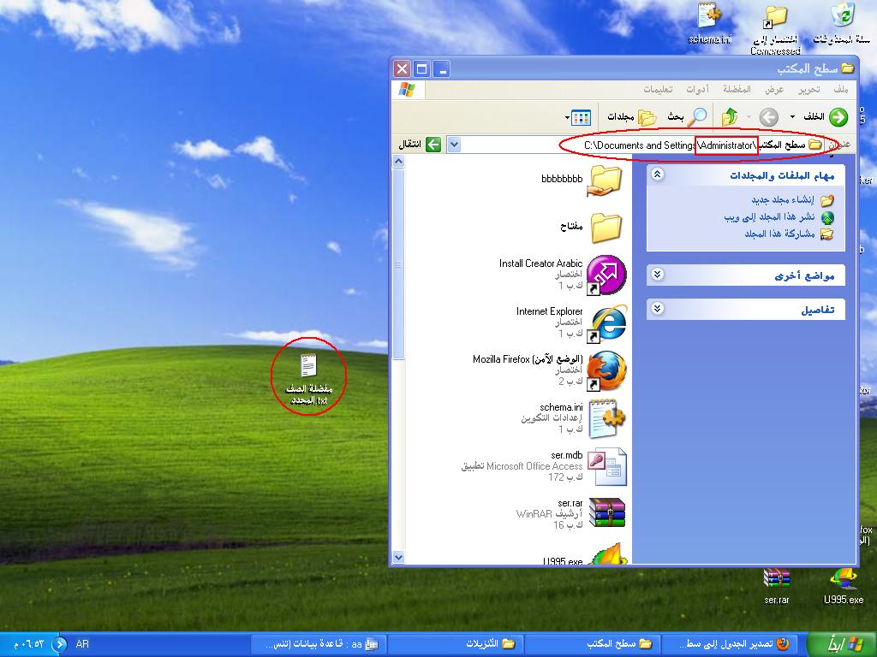Select ser.rar archive icon in folder window
The height and width of the screenshot is (657, 877).
[607, 514]
